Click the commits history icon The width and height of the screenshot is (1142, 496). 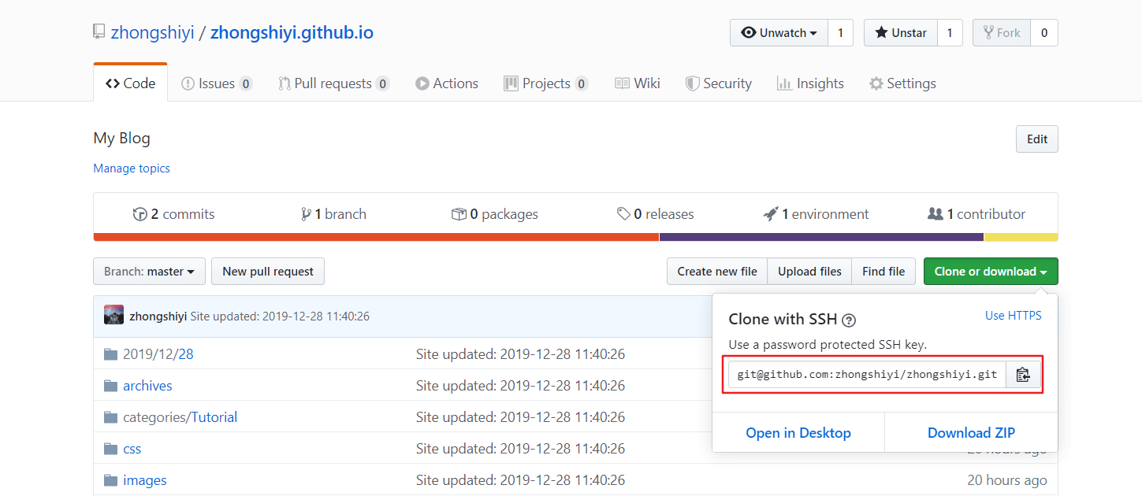[x=140, y=214]
